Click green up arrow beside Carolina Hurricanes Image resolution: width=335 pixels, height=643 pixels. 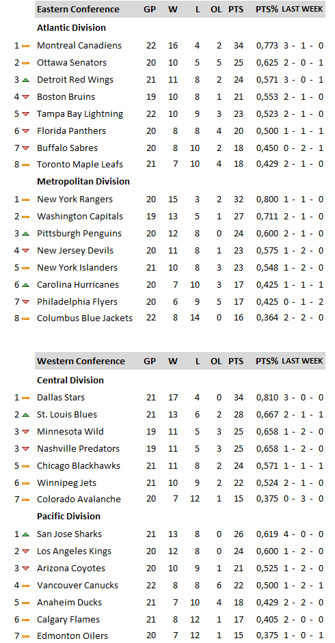click(x=25, y=285)
